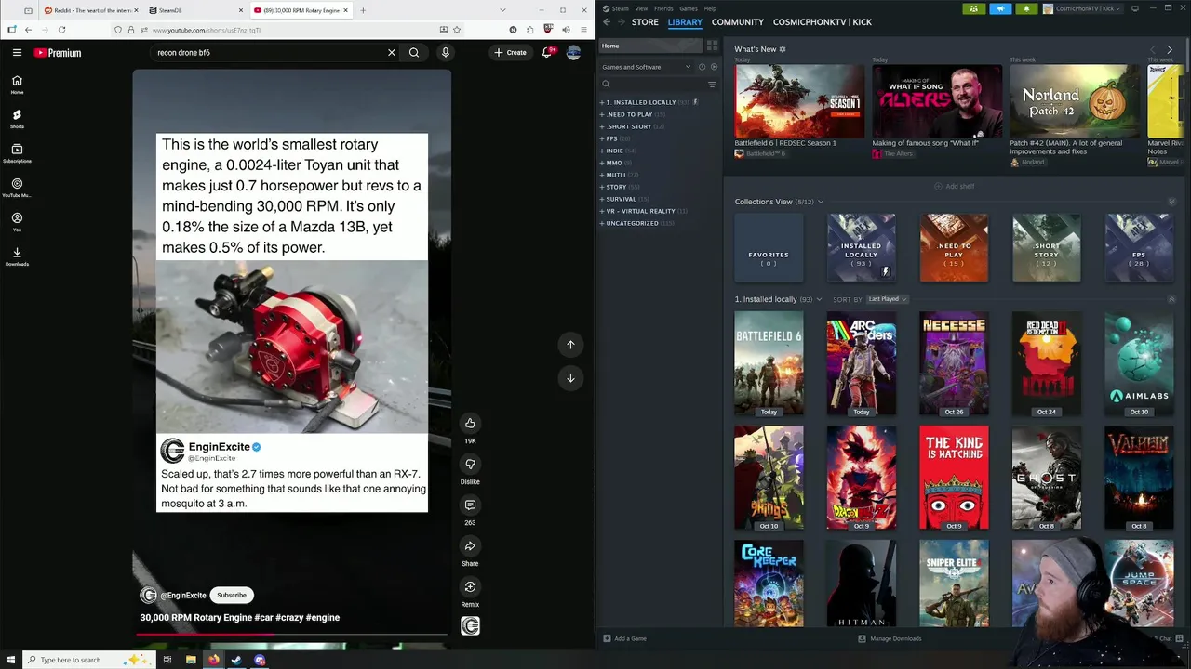This screenshot has height=669, width=1191.
Task: Bookmark this page with star icon
Action: click(457, 30)
